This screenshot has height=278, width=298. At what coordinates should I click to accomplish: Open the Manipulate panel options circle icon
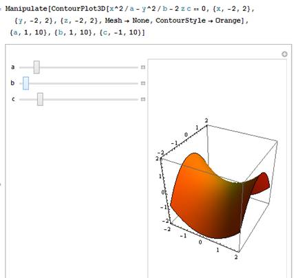(x=284, y=54)
